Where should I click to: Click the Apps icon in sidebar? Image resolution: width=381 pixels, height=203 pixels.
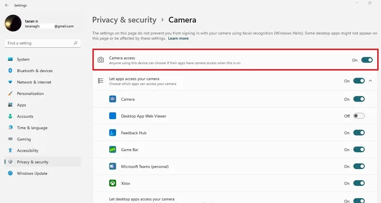point(10,105)
